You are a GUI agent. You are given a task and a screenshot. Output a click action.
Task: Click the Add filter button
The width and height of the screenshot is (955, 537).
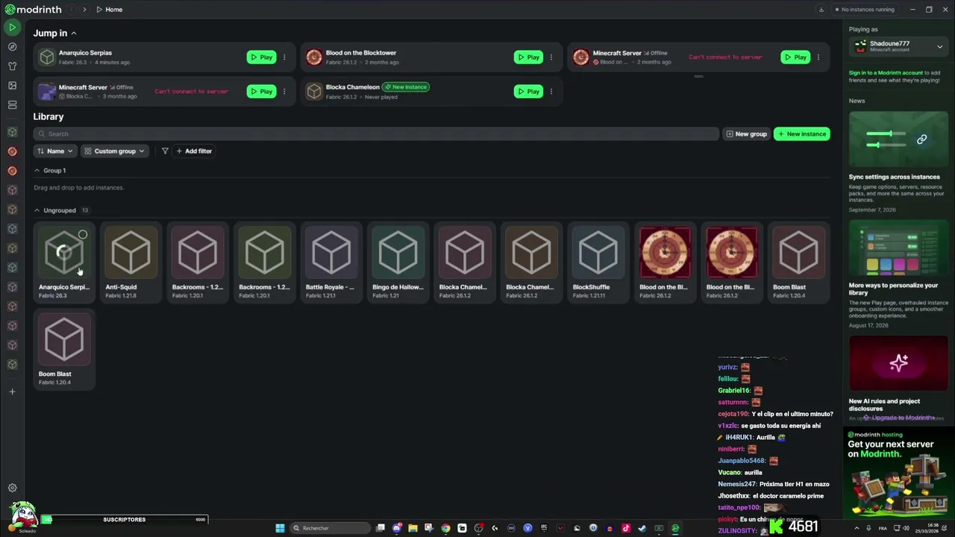point(194,151)
